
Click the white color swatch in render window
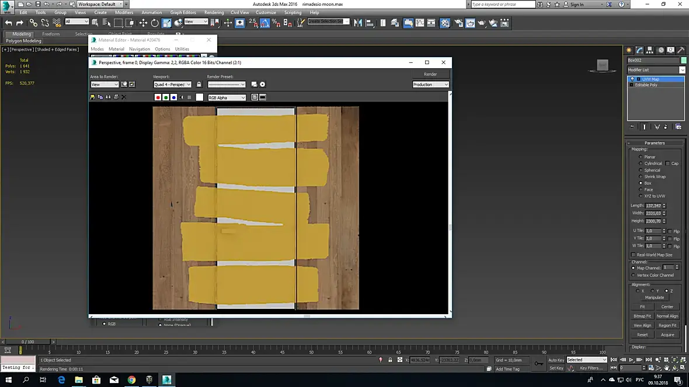(200, 97)
